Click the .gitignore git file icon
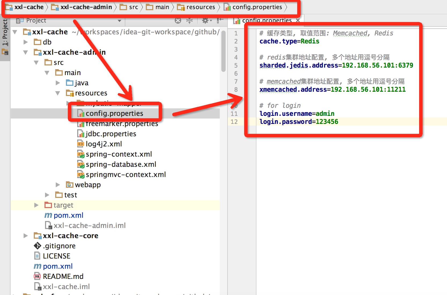This screenshot has width=447, height=295. click(38, 246)
